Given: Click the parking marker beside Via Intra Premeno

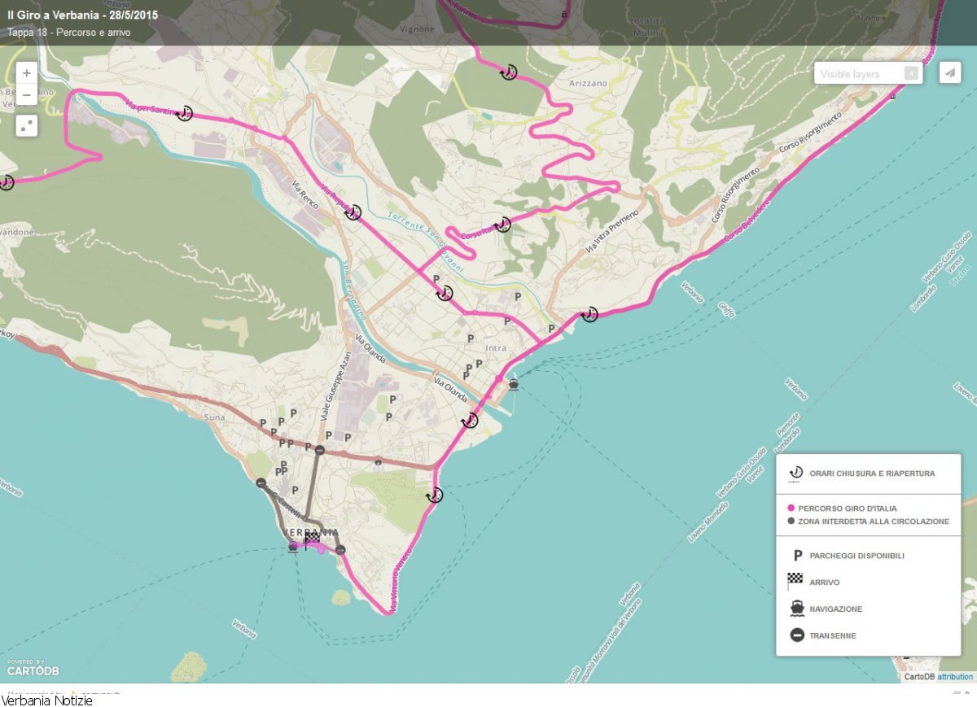Looking at the screenshot, I should click(551, 329).
